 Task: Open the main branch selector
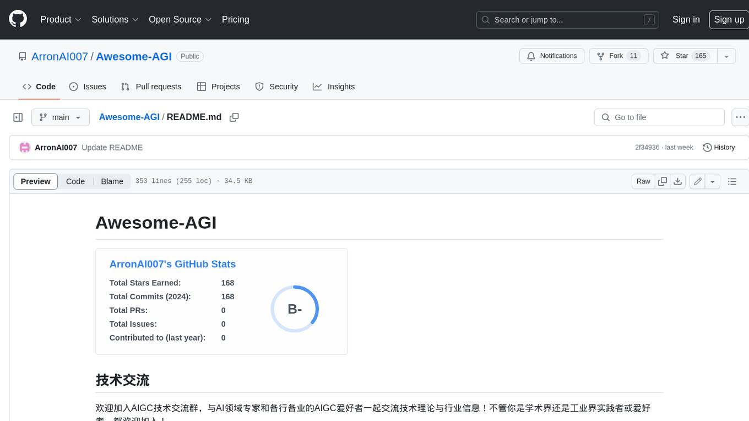60,117
